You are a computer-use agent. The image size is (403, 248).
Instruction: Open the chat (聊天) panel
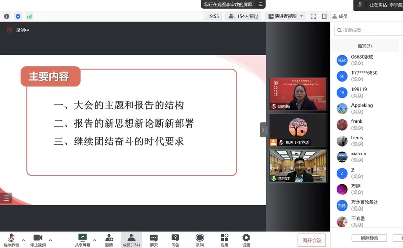click(x=154, y=240)
